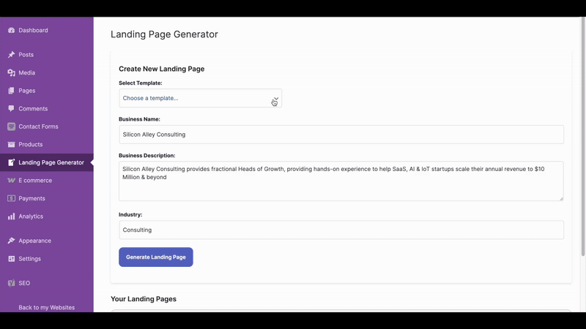Image resolution: width=586 pixels, height=329 pixels.
Task: Click the Landing Page Generator page title
Action: click(x=164, y=34)
